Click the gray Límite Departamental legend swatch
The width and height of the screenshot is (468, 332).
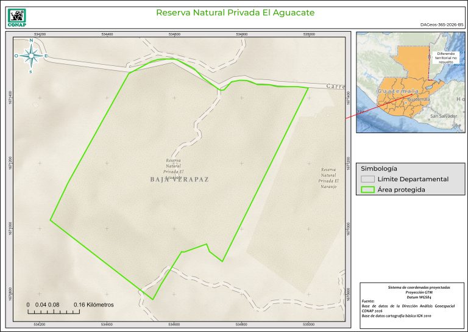(367, 179)
